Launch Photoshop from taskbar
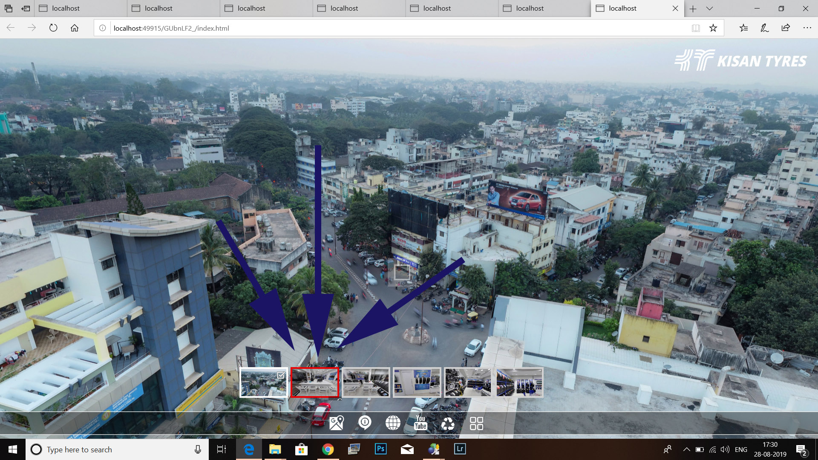This screenshot has height=460, width=818. [380, 449]
